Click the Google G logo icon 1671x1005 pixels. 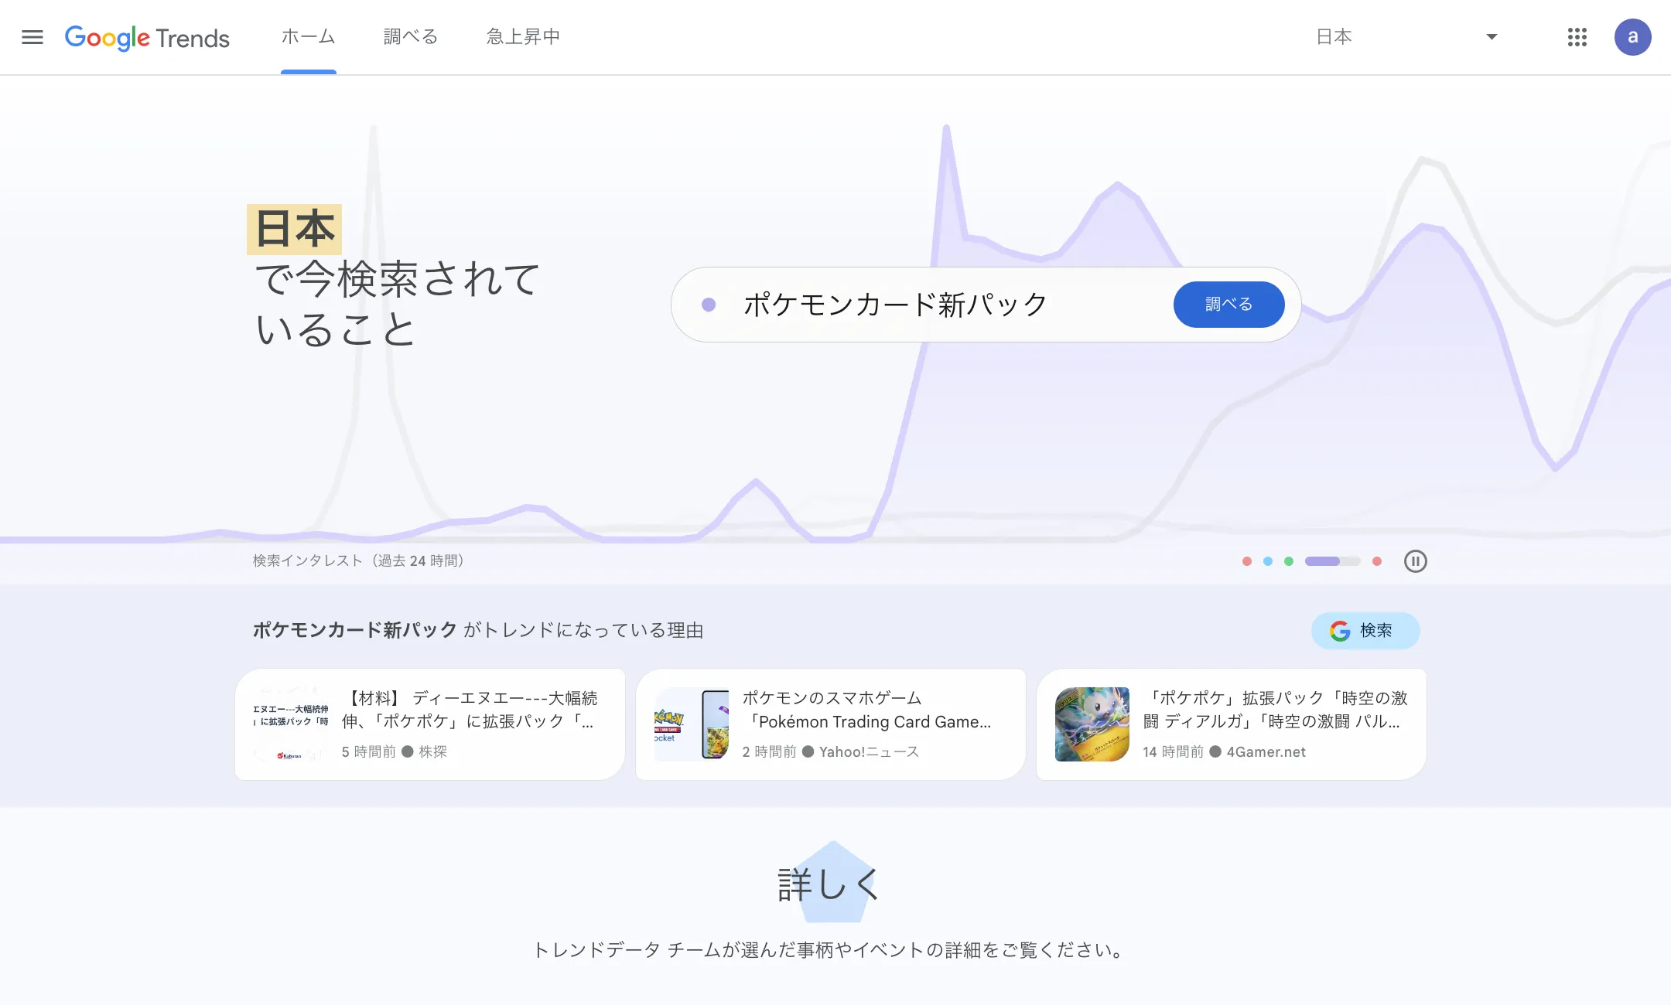[1340, 631]
